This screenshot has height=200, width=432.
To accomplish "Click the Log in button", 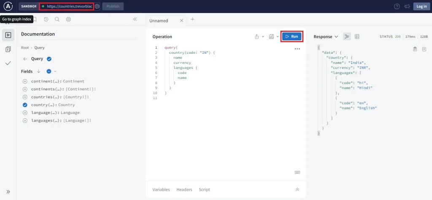I will coord(421,6).
